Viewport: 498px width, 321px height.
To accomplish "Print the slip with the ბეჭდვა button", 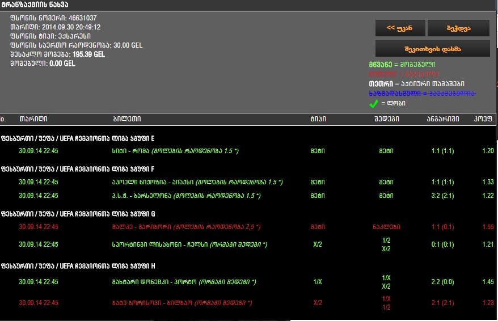I will (x=458, y=28).
